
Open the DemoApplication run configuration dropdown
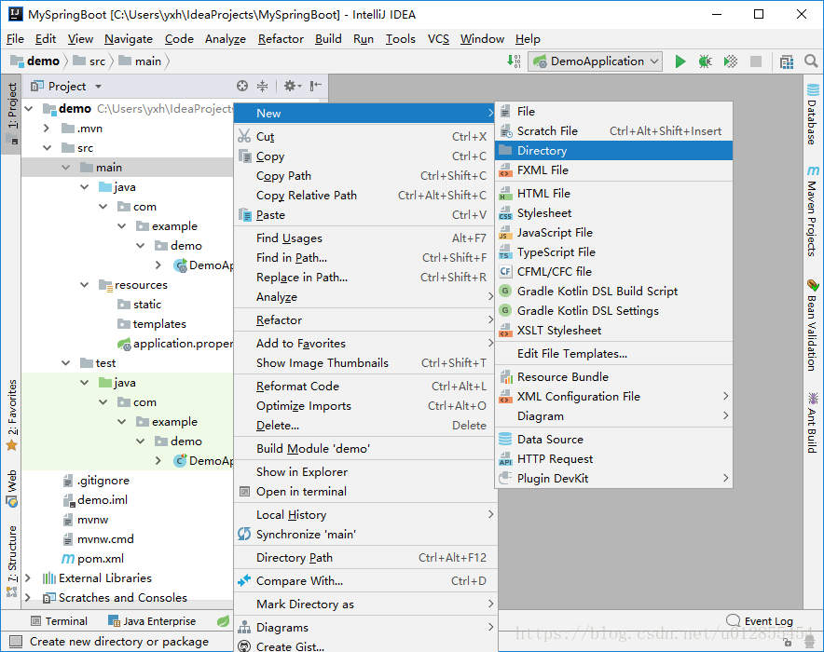(595, 61)
